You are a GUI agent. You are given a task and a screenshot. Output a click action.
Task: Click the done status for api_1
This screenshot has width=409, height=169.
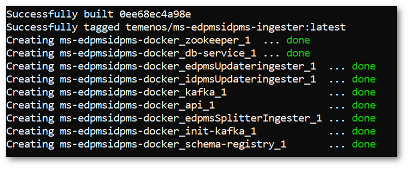coord(364,105)
